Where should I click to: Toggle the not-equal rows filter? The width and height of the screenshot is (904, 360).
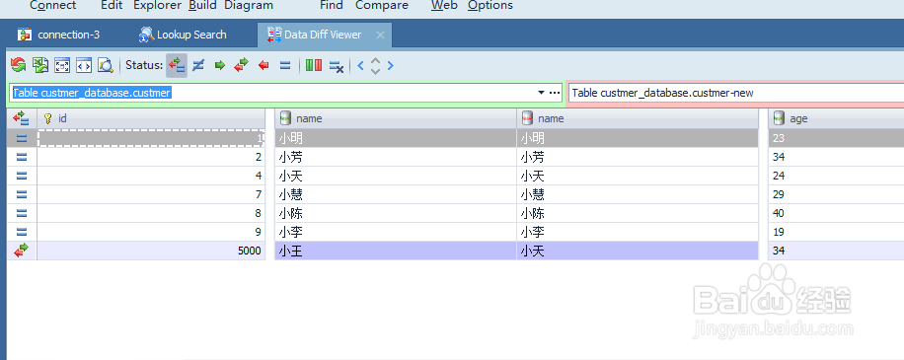click(198, 65)
